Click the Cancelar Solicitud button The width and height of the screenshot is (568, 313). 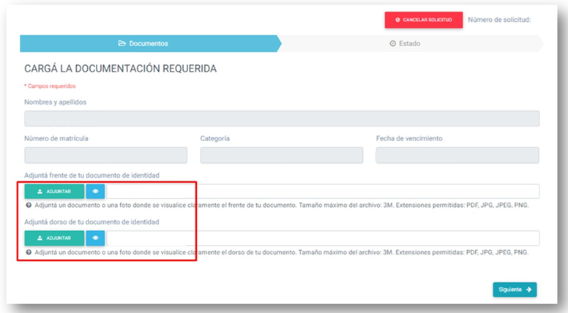(x=423, y=20)
